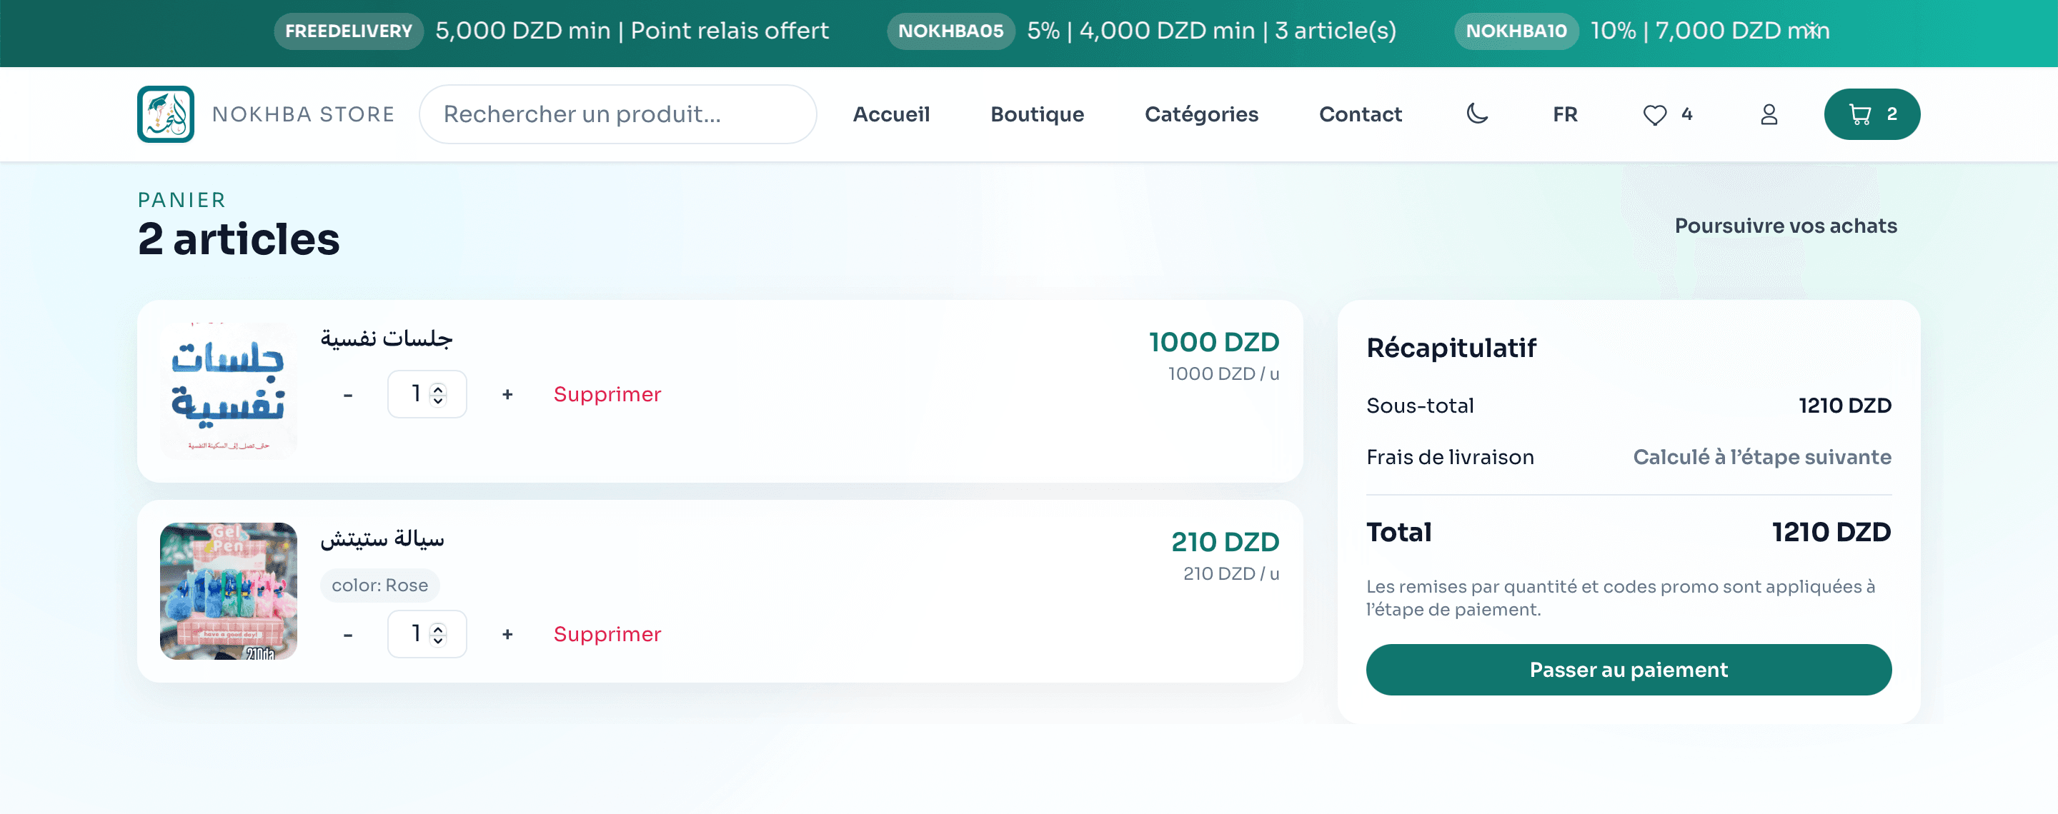Toggle dark mode with the moon icon
The height and width of the screenshot is (814, 2058).
(1477, 114)
